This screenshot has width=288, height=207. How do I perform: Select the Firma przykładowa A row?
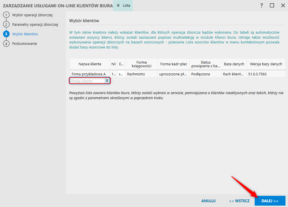click(x=178, y=74)
